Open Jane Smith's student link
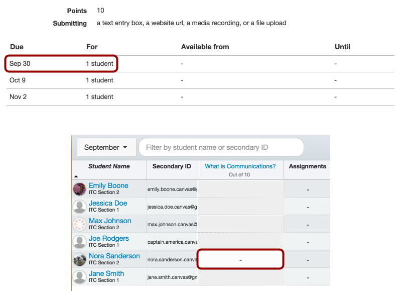 click(106, 274)
